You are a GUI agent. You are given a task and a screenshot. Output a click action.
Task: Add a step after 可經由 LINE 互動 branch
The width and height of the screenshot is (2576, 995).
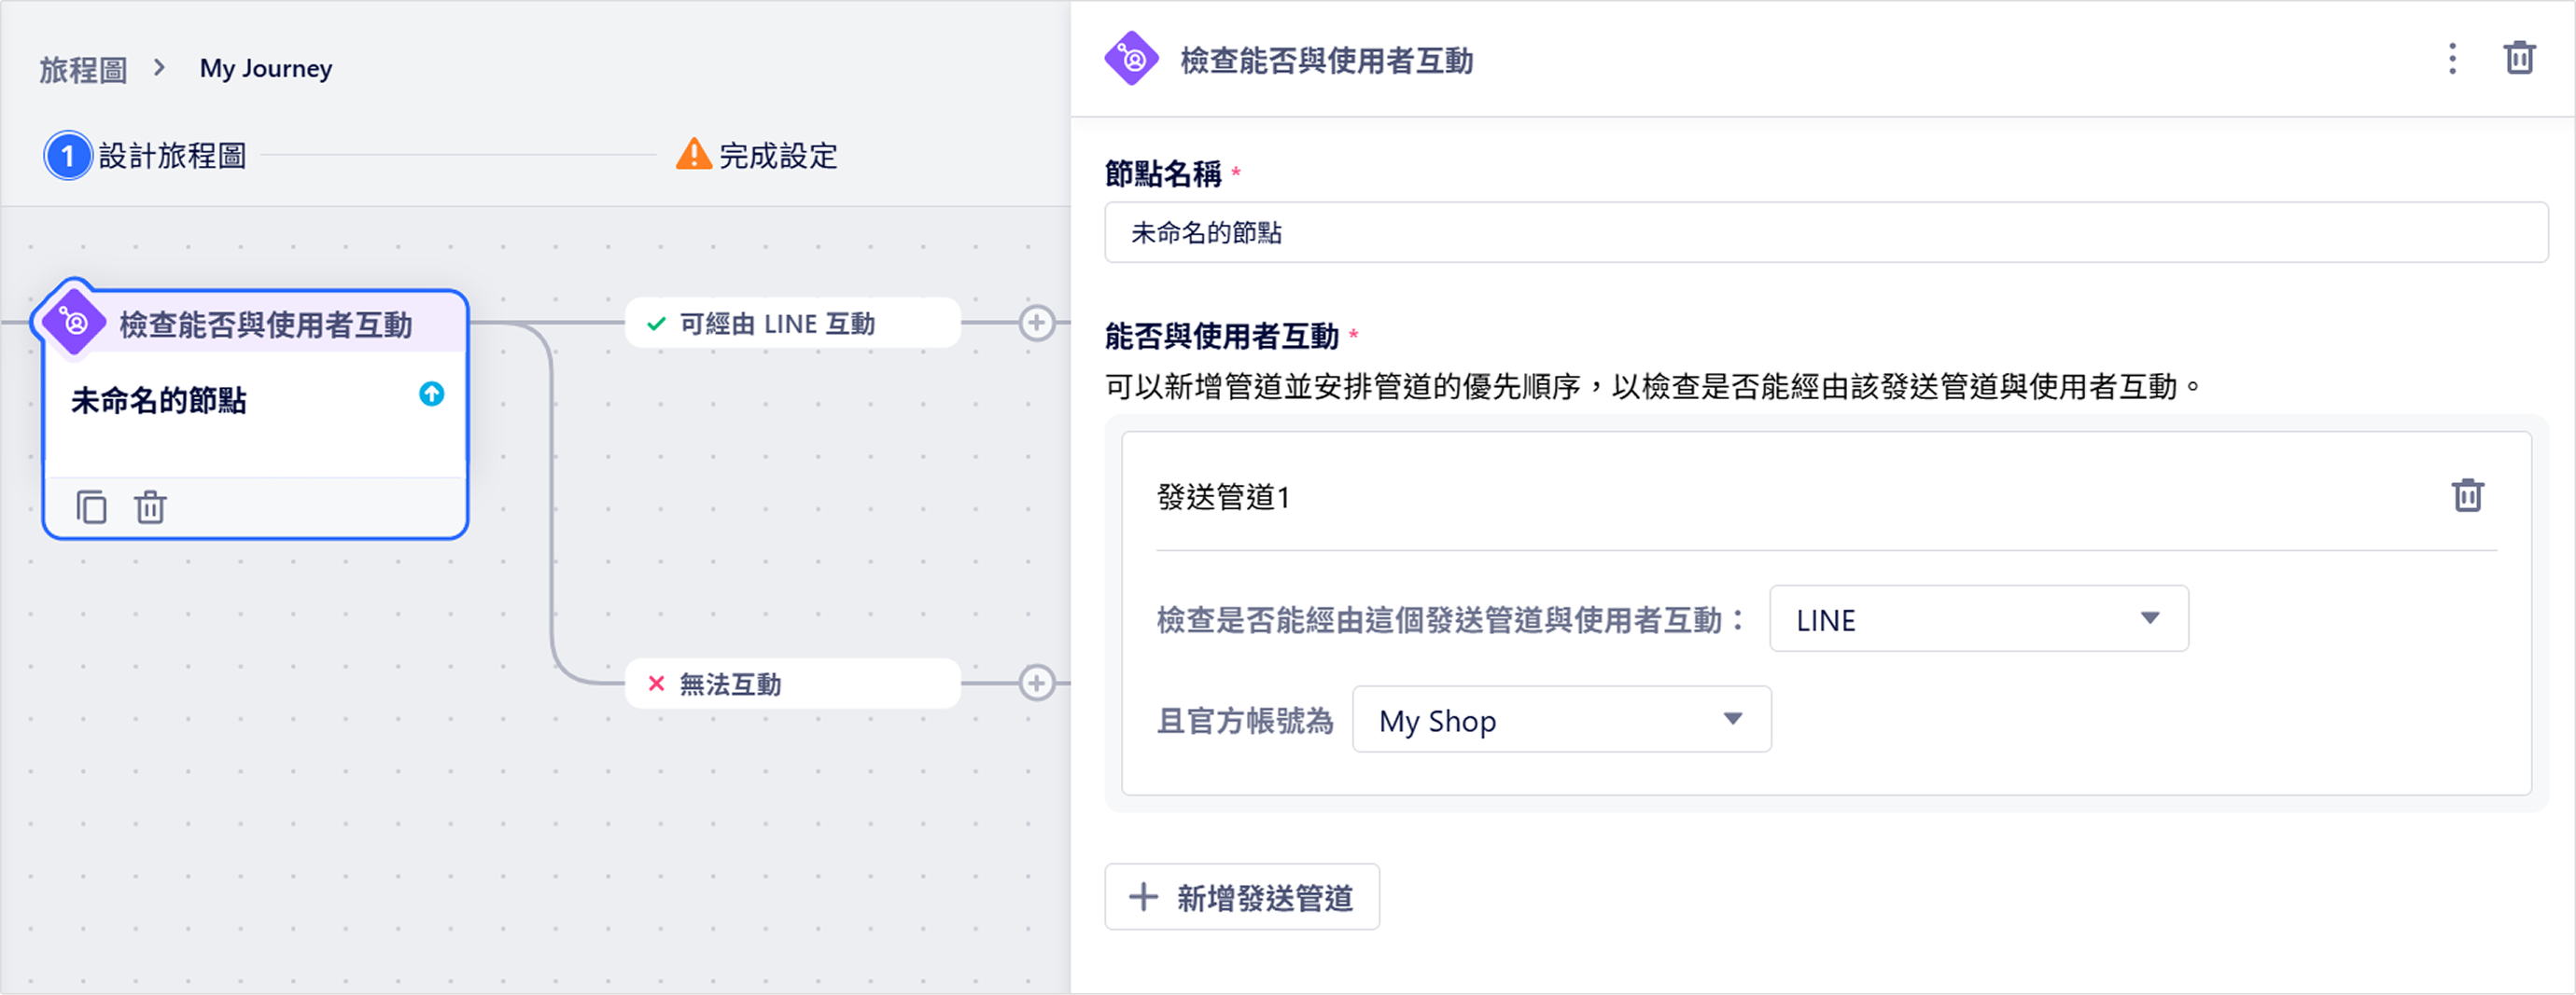coord(1036,323)
